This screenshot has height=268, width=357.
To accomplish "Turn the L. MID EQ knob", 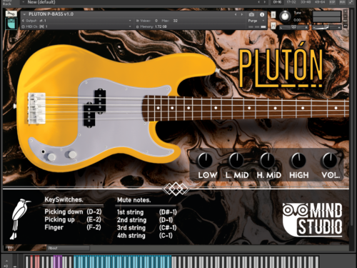I will (236, 160).
